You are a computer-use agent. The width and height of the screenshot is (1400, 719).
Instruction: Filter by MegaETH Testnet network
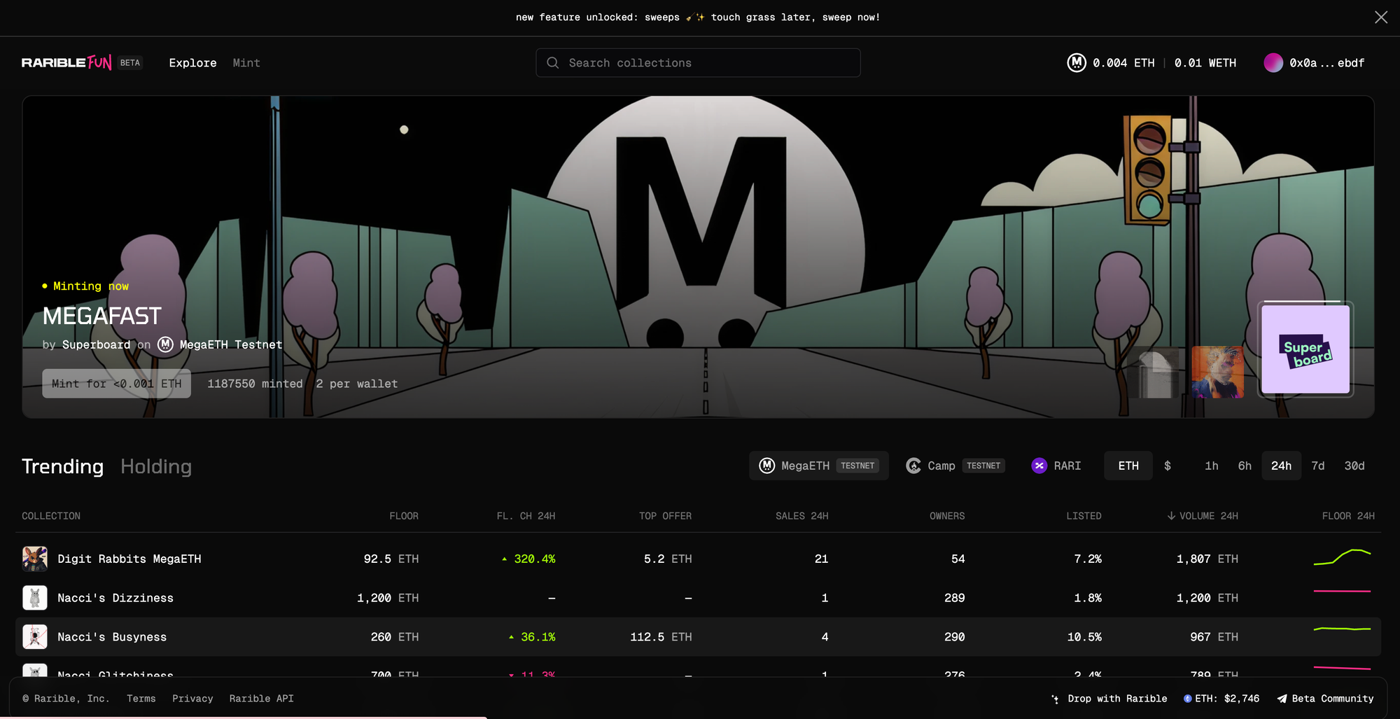pos(819,466)
